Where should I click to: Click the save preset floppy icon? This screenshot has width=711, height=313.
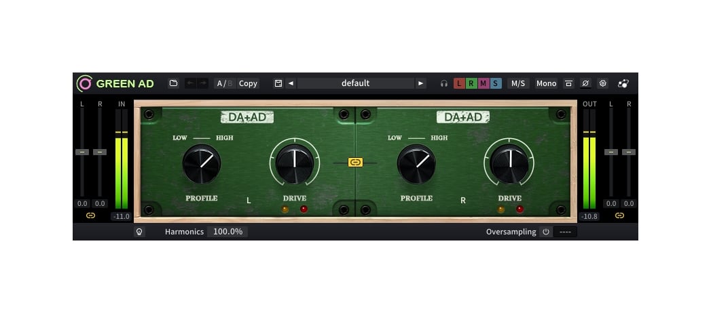(278, 83)
